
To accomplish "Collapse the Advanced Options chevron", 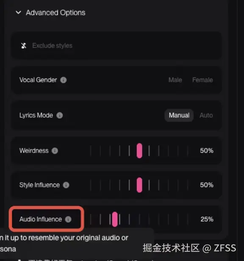I will click(18, 12).
